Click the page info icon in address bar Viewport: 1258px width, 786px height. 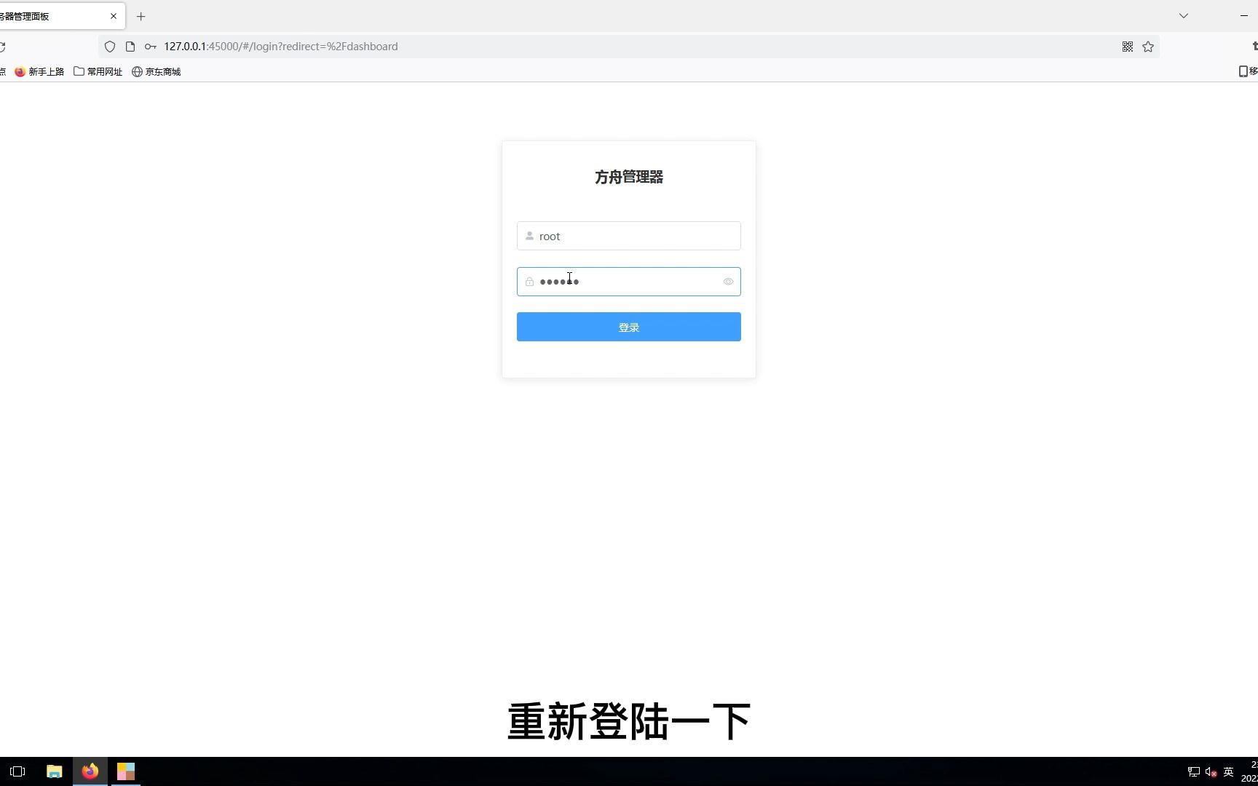pyautogui.click(x=130, y=47)
